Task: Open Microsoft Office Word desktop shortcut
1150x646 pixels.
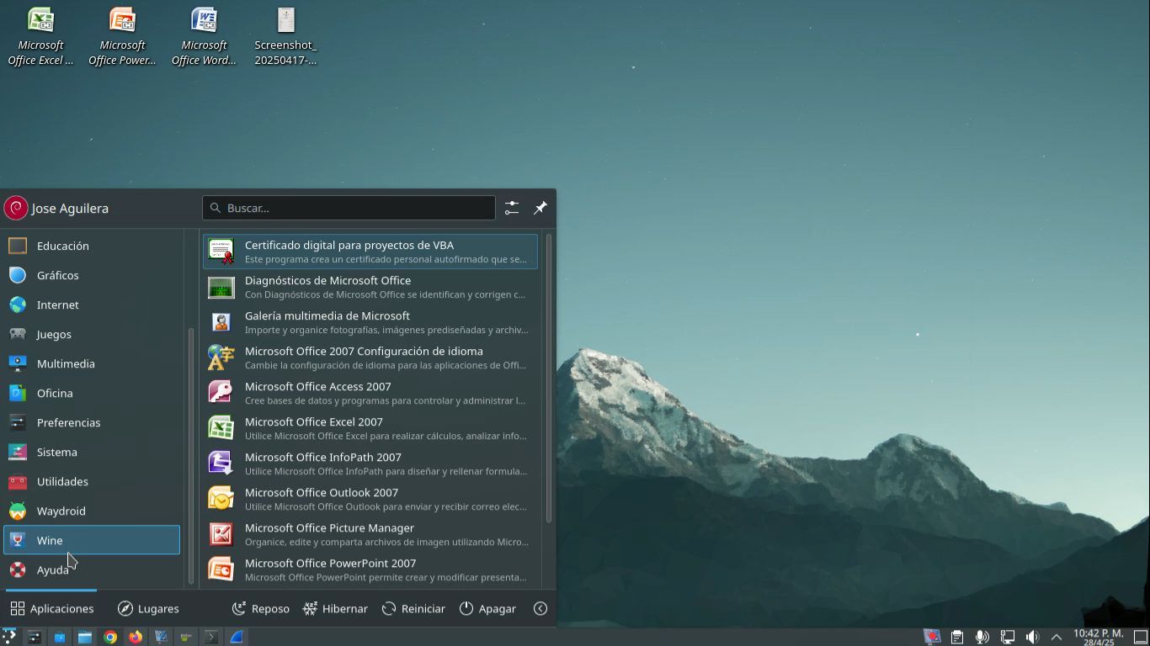Action: click(x=204, y=36)
